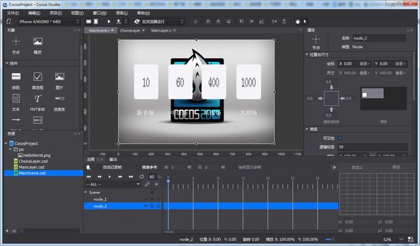The width and height of the screenshot is (420, 246).
Task: Collapse the Scene row in the timeline tree
Action: pyautogui.click(x=85, y=192)
